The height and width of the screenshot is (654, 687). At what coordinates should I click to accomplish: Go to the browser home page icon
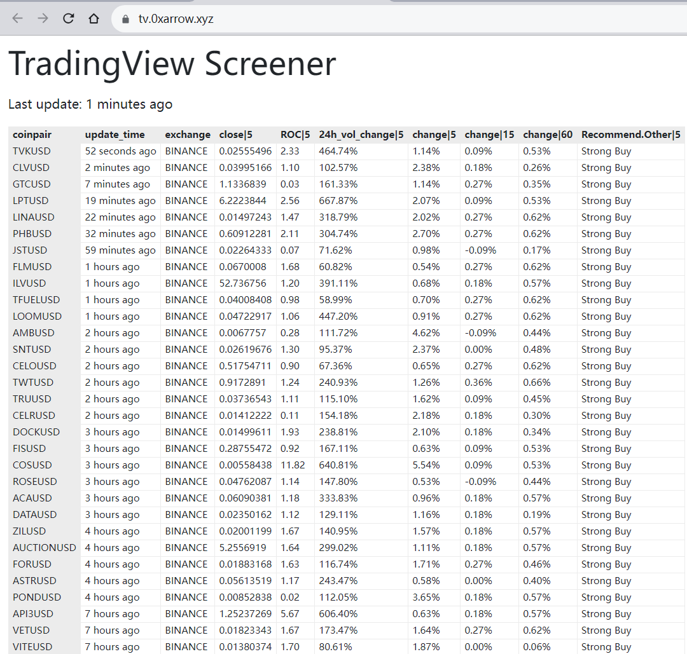[94, 18]
